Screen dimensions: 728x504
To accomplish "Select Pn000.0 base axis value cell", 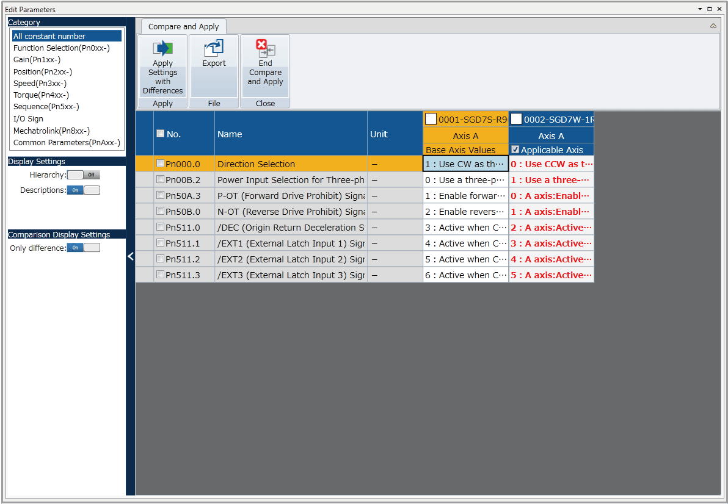I will point(465,164).
